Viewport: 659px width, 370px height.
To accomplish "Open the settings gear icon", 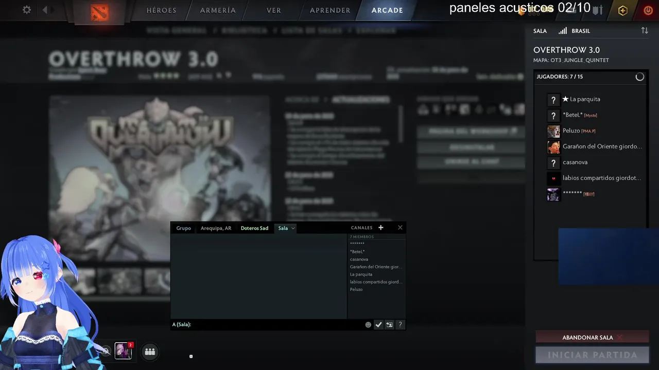I will pos(27,10).
